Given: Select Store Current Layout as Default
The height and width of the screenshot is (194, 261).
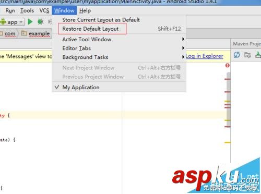Looking at the screenshot, I should (x=119, y=20).
